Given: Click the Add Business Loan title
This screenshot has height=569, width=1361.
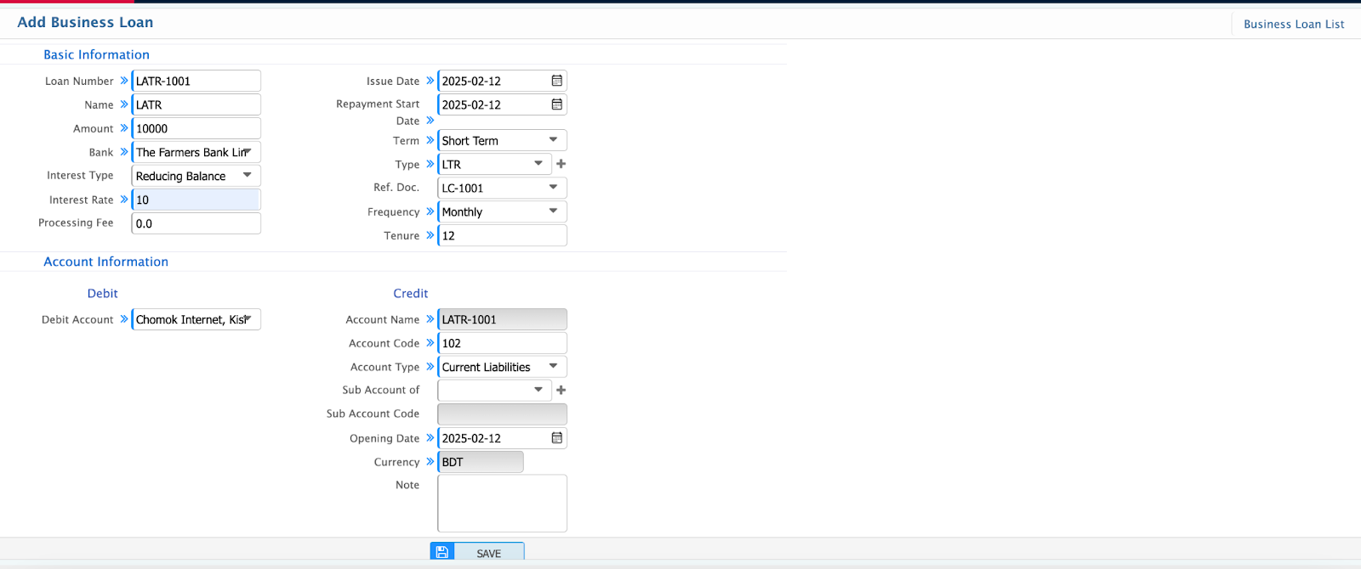Looking at the screenshot, I should coord(85,22).
